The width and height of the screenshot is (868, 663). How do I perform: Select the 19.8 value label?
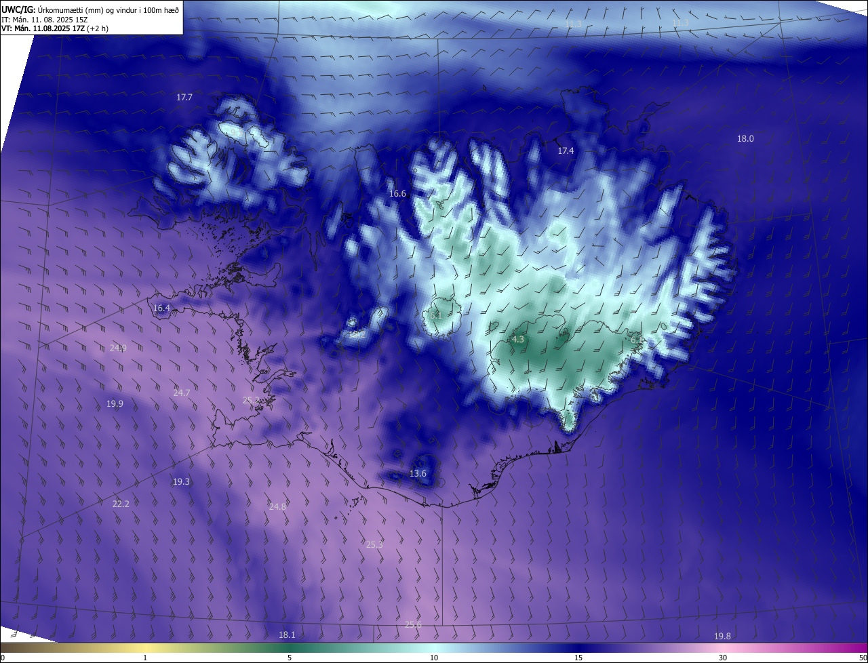[723, 637]
